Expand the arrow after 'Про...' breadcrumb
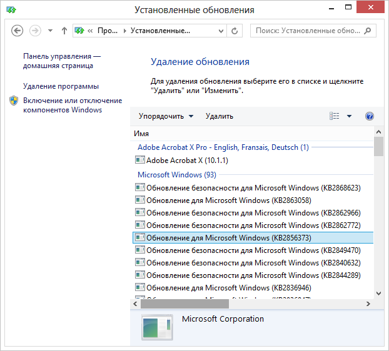The height and width of the screenshot is (351, 389). point(125,31)
